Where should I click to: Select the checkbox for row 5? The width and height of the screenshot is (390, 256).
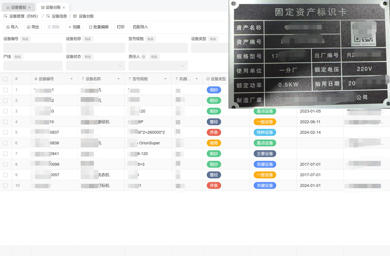pos(5,132)
